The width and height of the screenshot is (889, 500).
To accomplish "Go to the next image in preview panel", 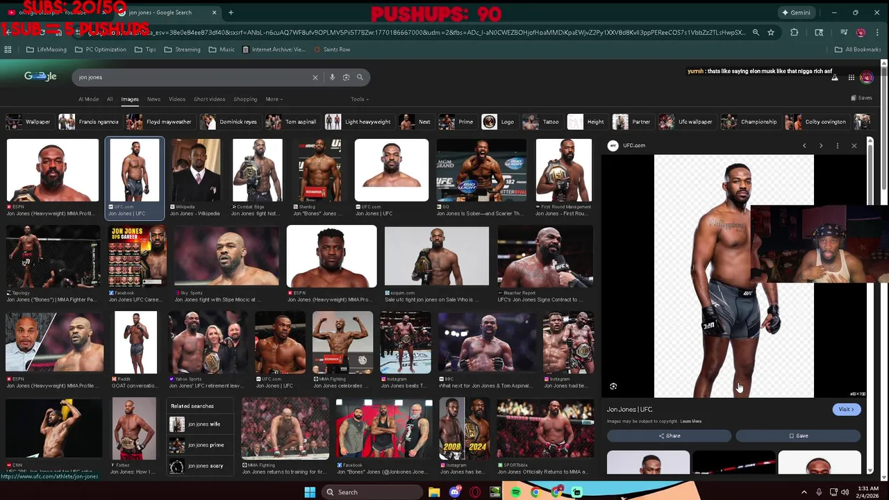I will pos(821,146).
